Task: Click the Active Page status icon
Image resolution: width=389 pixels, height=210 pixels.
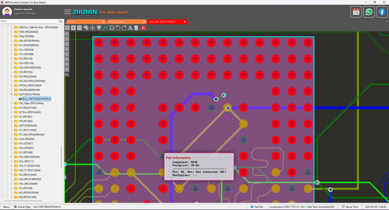Action: [x=15, y=207]
